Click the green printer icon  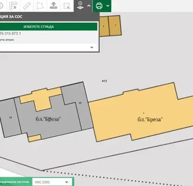(99, 6)
